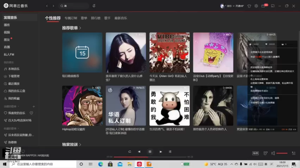Open the user avatar profile
The image size is (300, 168).
tap(222, 6)
